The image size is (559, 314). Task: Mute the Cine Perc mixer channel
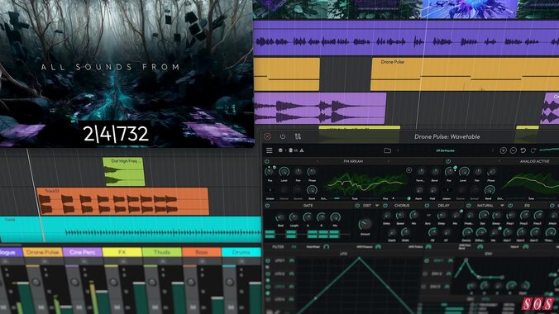coord(79,307)
